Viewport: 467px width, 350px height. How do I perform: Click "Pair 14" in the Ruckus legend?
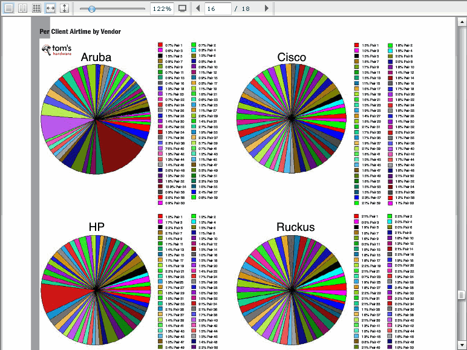click(x=408, y=249)
